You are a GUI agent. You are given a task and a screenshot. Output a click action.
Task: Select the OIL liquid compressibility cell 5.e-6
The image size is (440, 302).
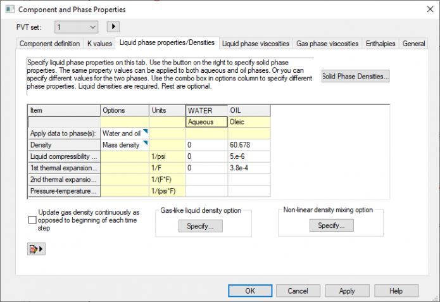249,156
